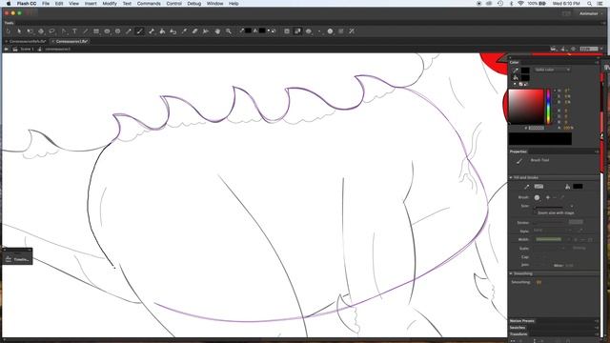Click the back arrow in edit bar

[x=7, y=49]
